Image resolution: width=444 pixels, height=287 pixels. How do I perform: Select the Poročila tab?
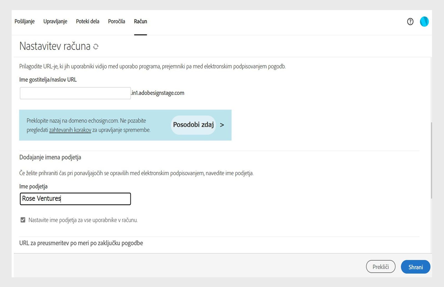coord(117,21)
